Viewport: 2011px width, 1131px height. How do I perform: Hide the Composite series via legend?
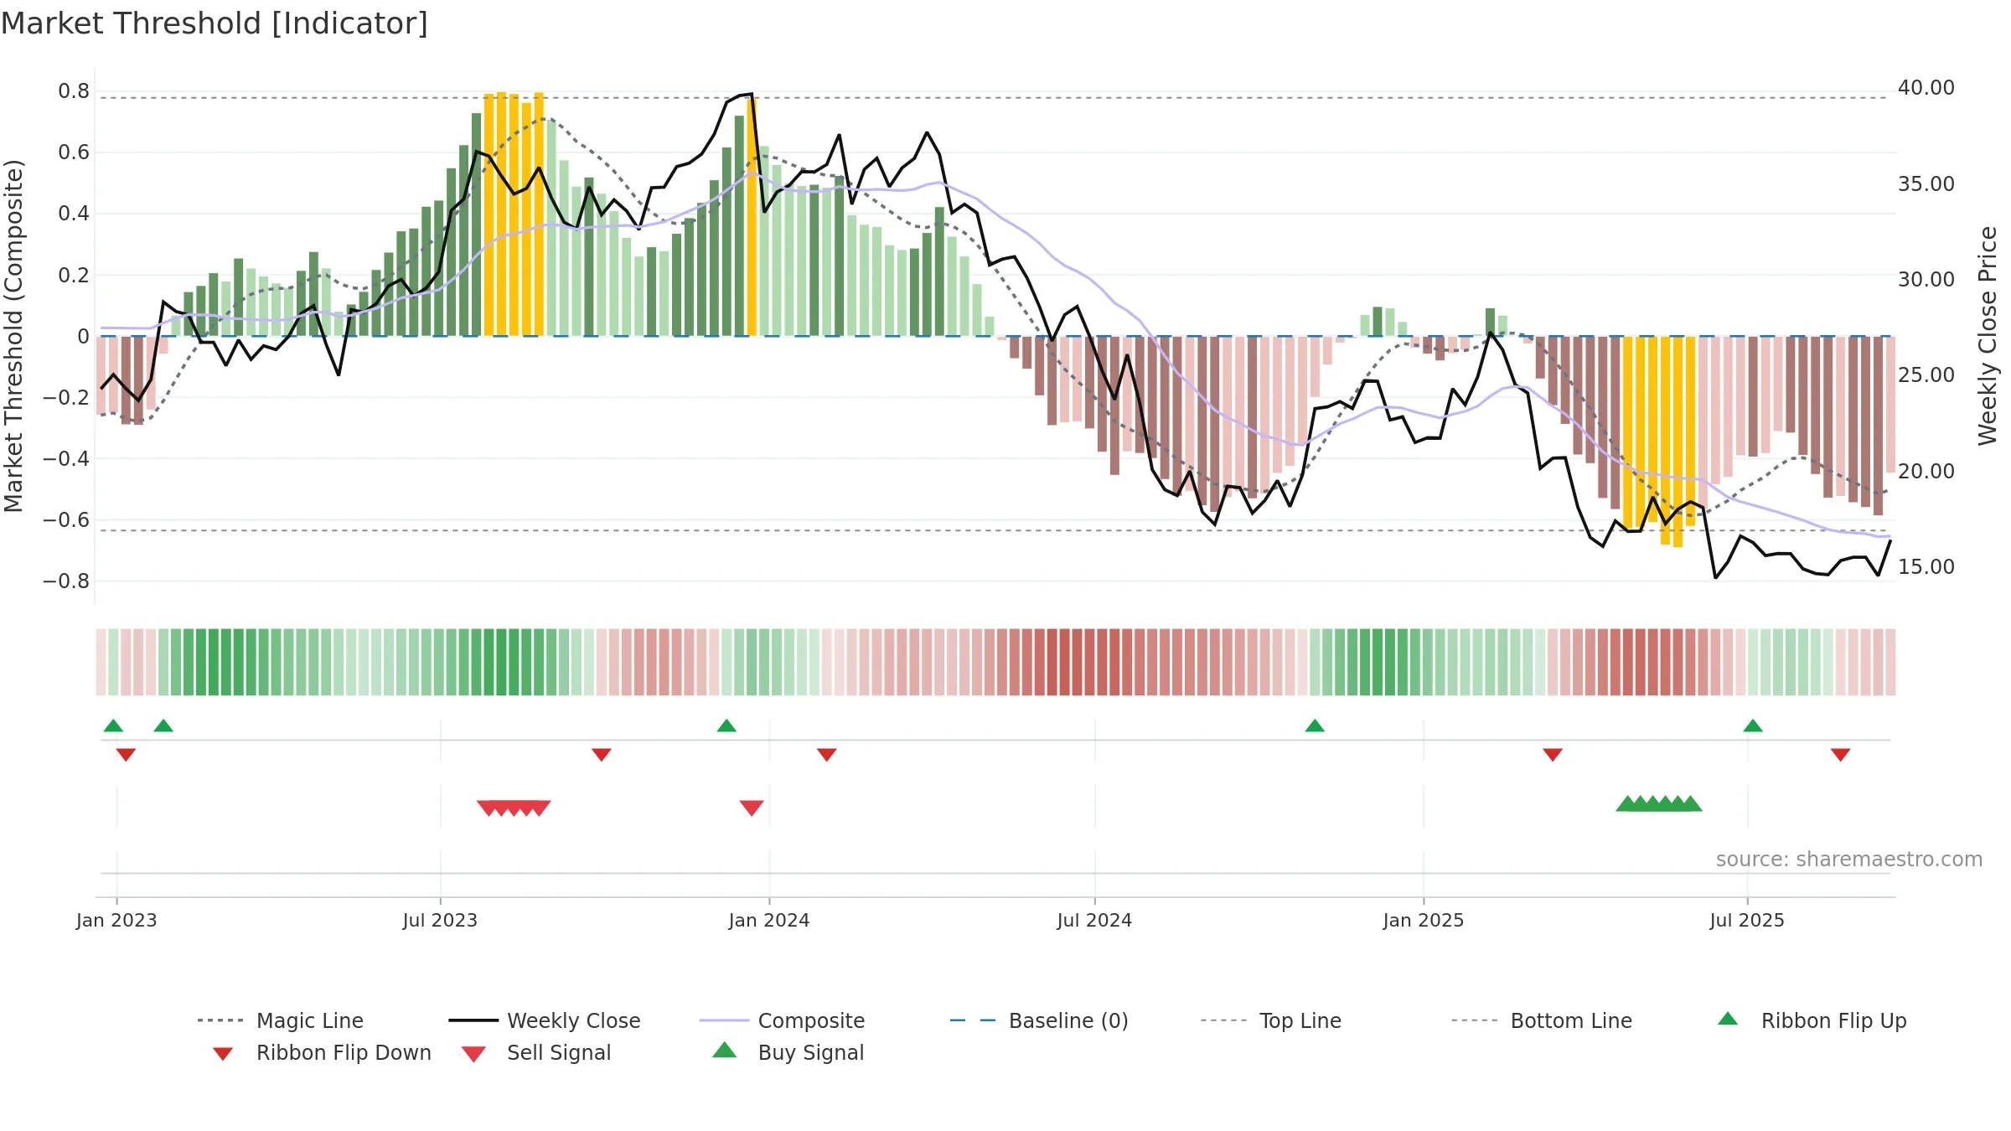point(783,1020)
